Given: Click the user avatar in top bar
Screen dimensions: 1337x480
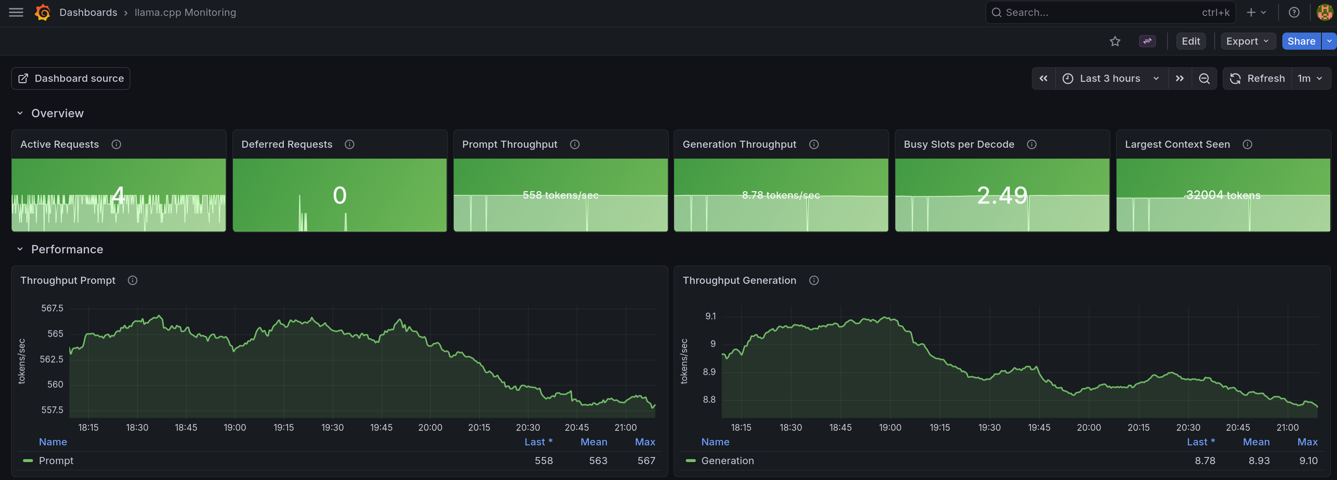Looking at the screenshot, I should (x=1324, y=13).
